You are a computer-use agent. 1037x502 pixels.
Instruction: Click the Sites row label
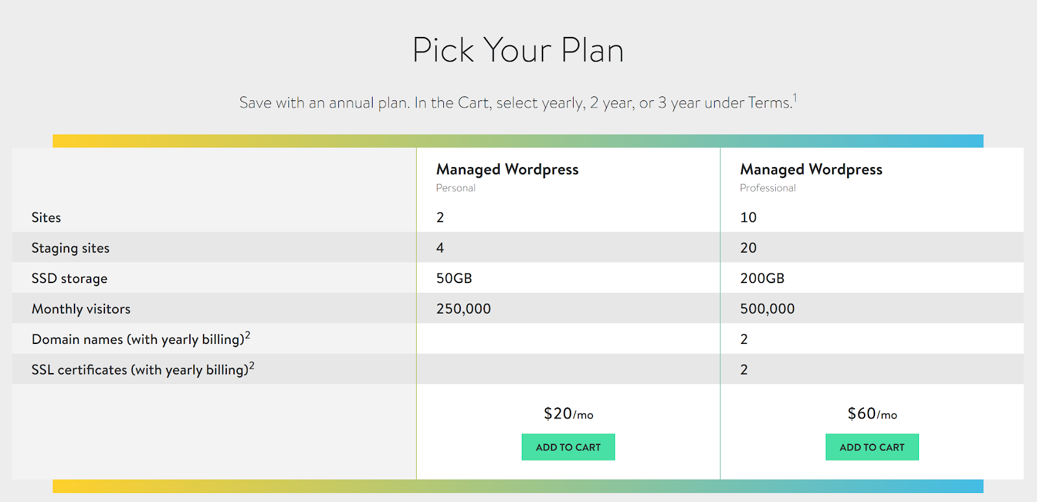point(46,218)
